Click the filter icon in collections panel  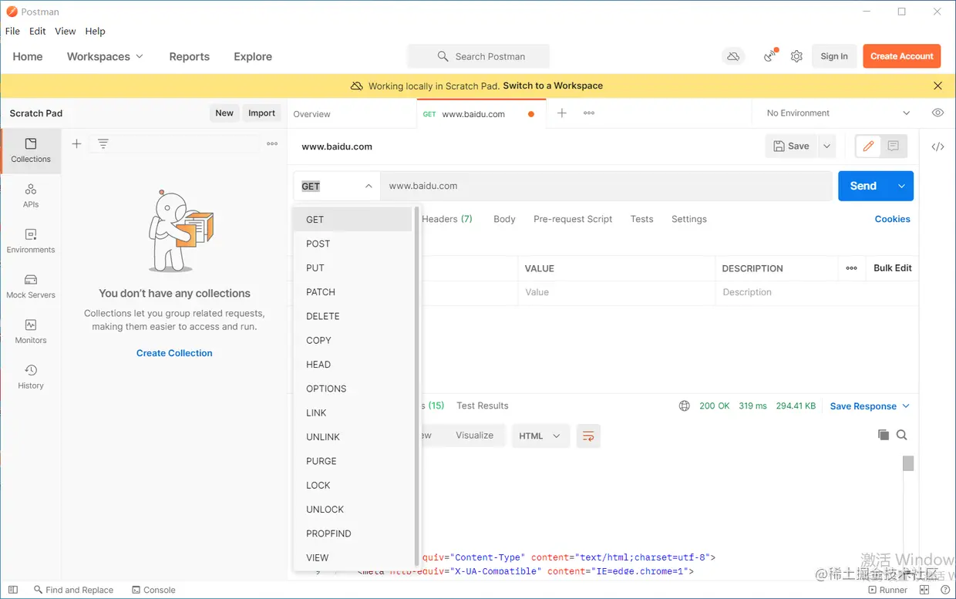[x=103, y=143]
